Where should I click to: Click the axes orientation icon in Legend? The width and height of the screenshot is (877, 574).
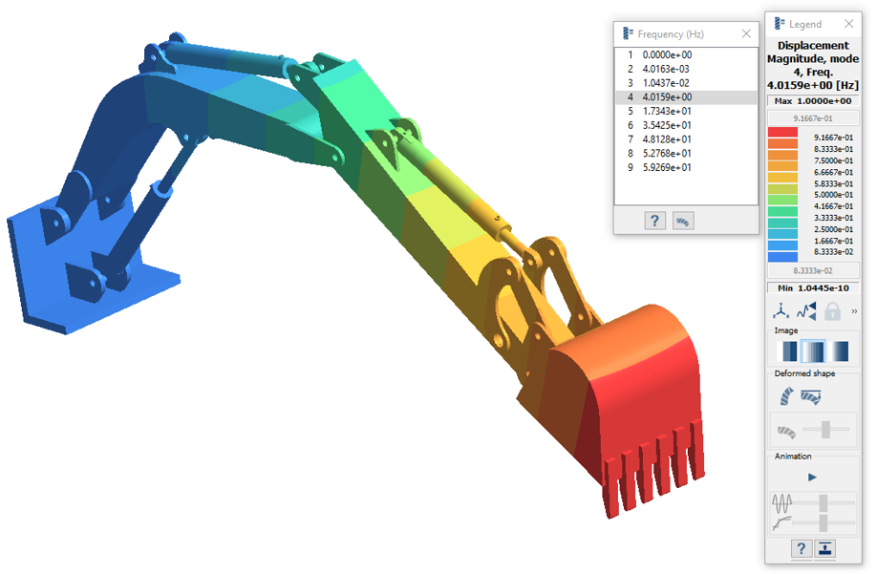781,310
